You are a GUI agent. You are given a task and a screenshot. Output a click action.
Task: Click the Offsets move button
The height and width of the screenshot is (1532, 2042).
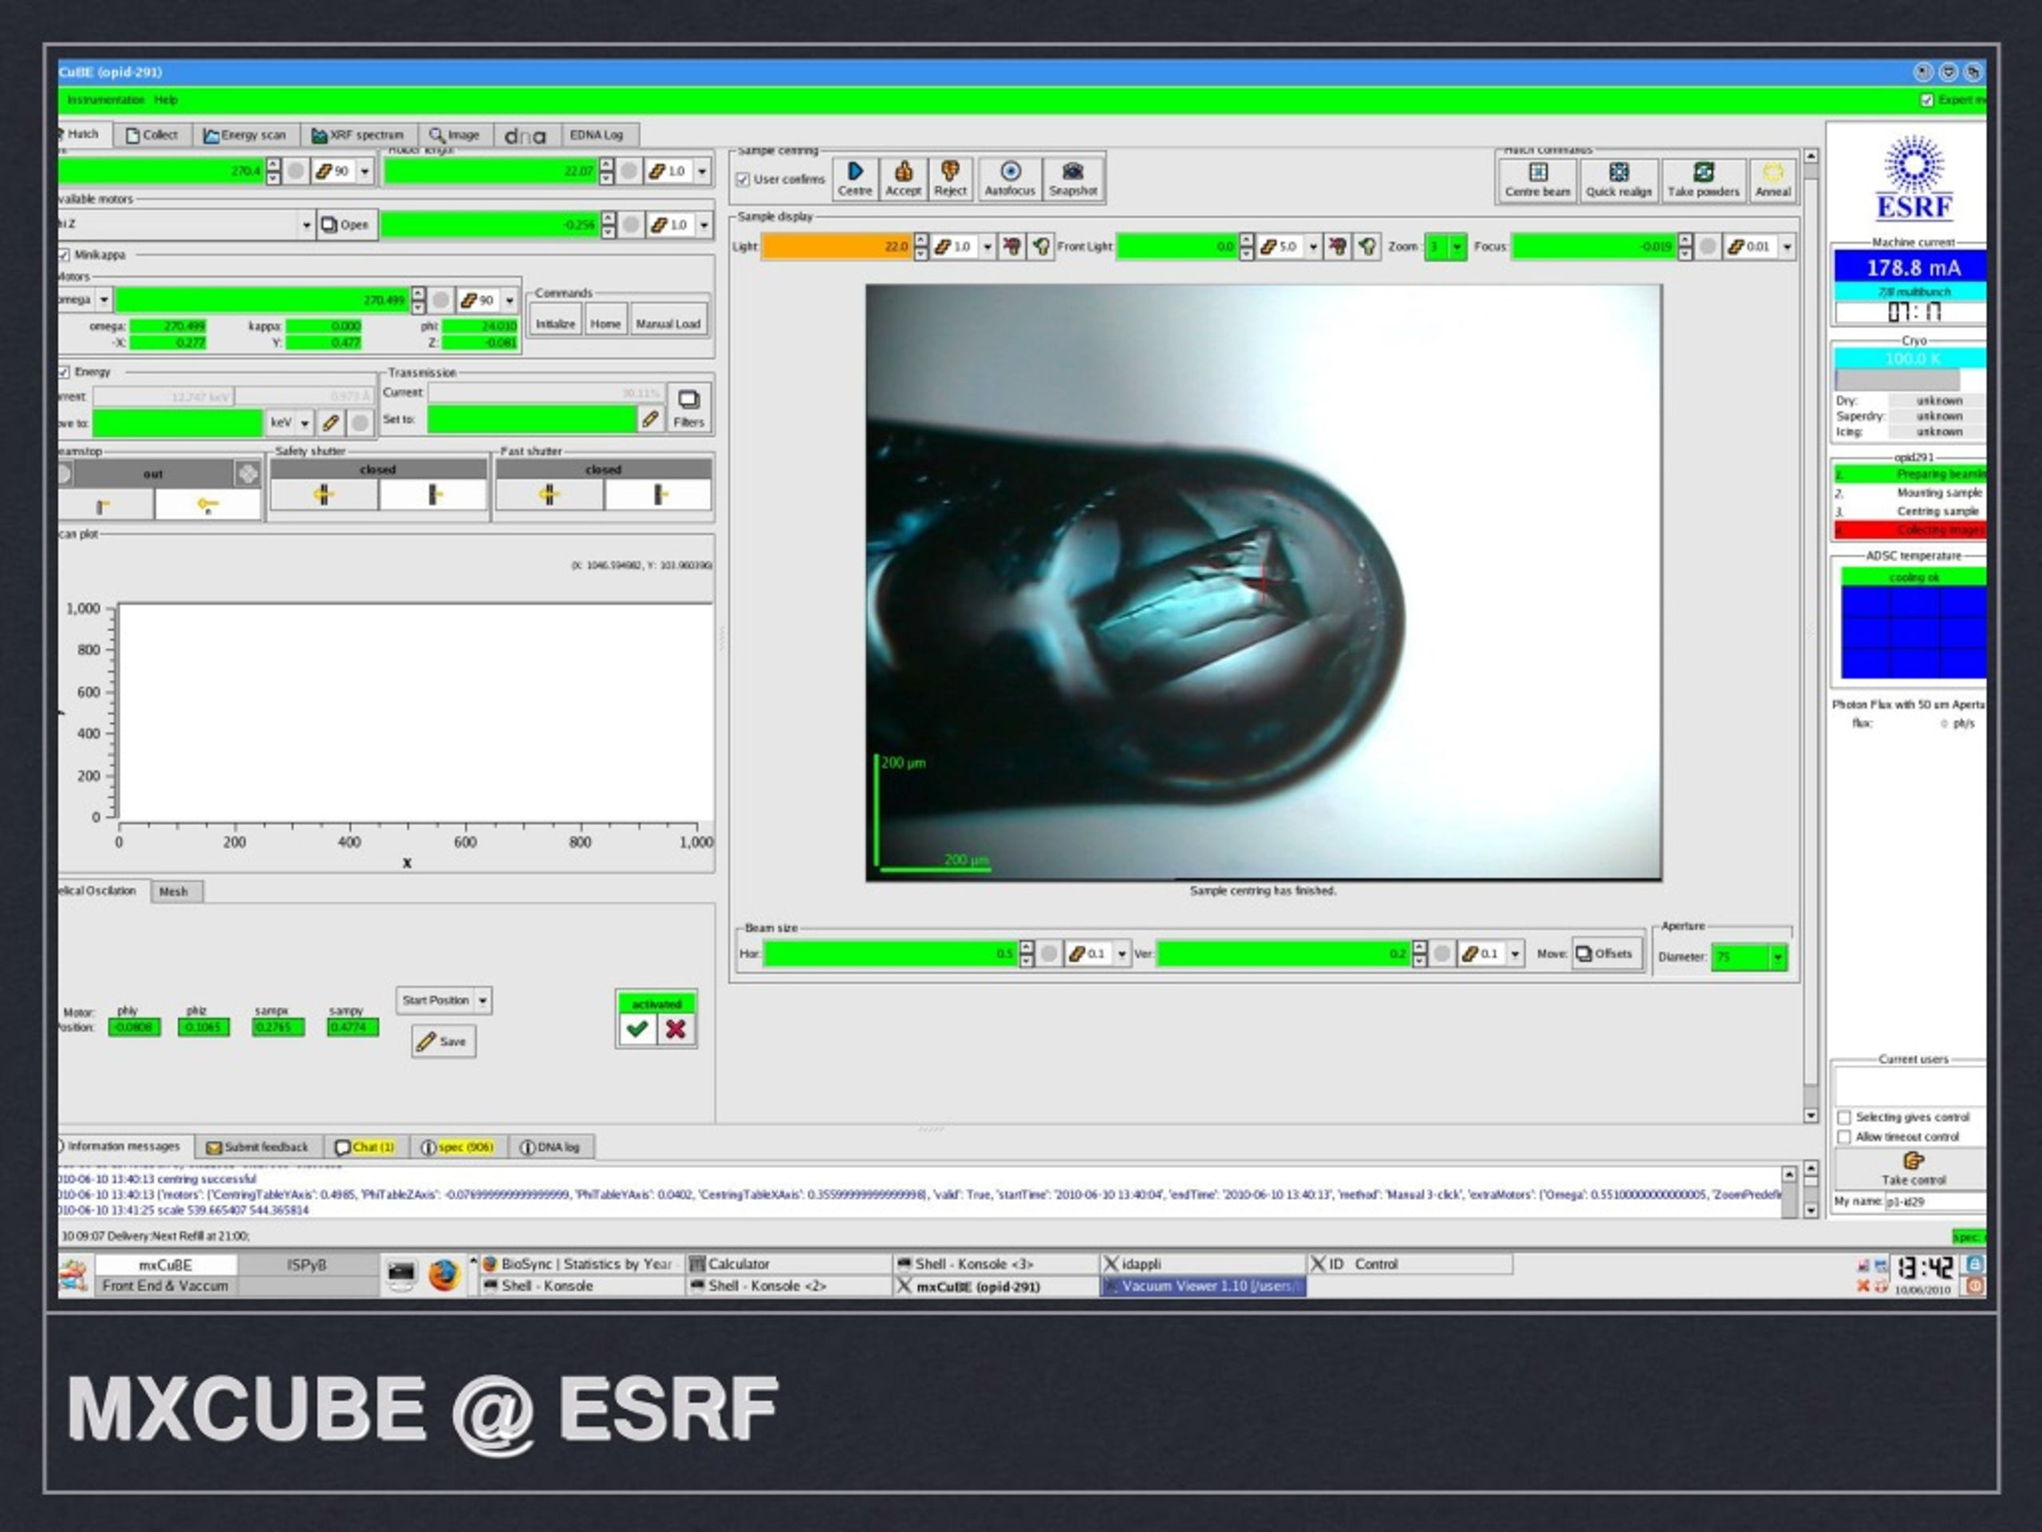pos(1606,953)
